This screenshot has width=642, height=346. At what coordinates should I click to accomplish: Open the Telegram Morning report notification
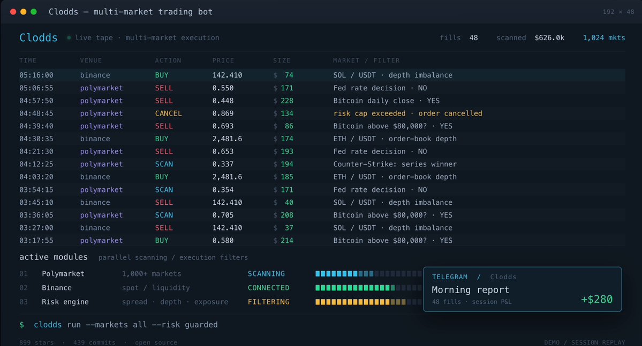click(522, 289)
